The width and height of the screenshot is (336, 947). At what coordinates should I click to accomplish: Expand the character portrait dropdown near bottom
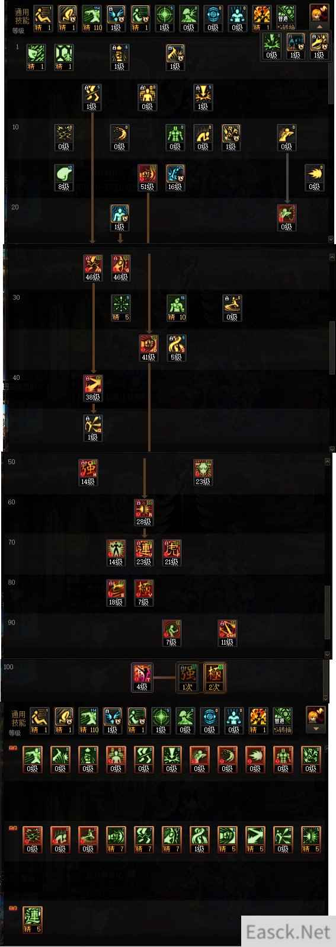[315, 728]
